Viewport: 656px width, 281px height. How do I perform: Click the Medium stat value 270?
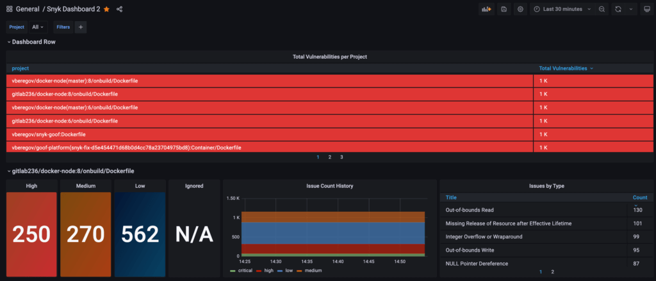pos(85,235)
